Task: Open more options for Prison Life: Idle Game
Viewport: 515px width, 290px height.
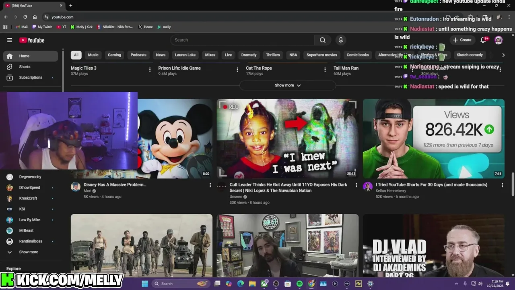Action: (237, 70)
